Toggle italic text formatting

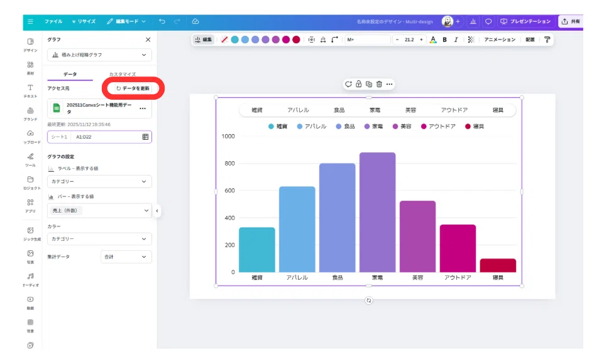tap(456, 40)
